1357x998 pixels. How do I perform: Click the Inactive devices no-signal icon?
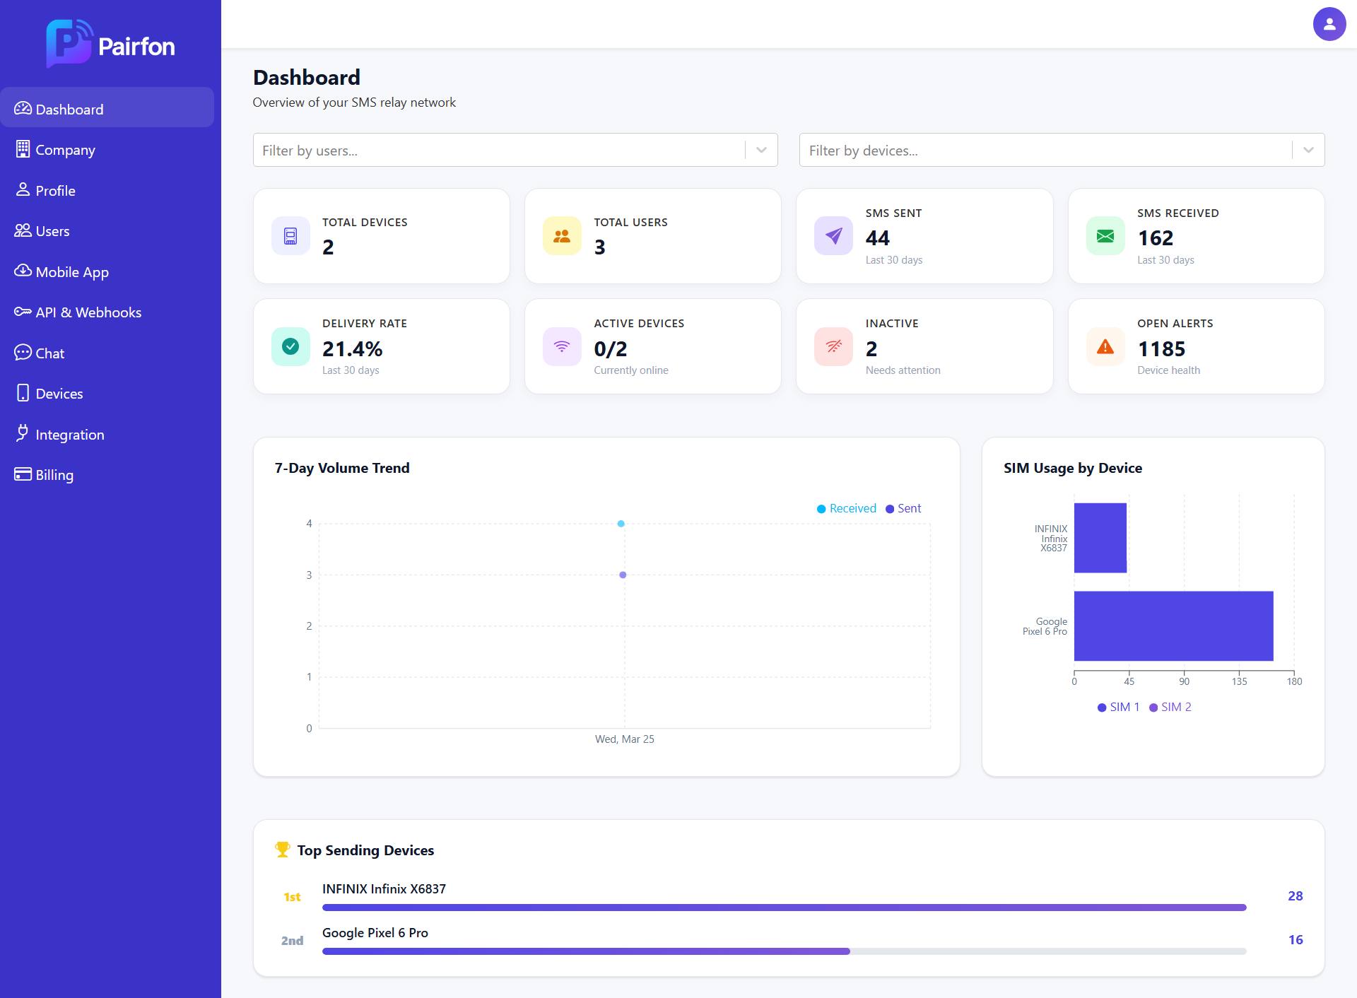point(833,346)
